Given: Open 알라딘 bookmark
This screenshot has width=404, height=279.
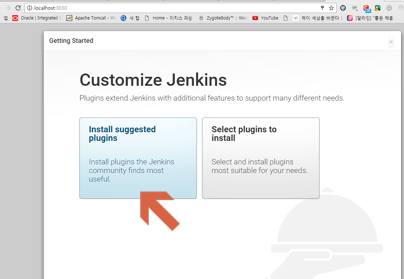Looking at the screenshot, I should (x=372, y=18).
